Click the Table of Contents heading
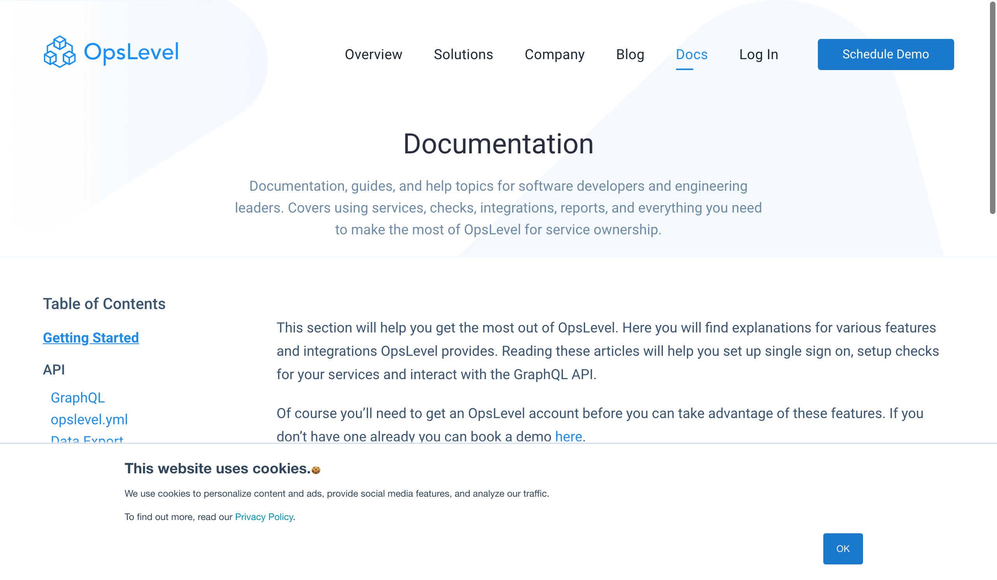The width and height of the screenshot is (997, 580). click(104, 304)
